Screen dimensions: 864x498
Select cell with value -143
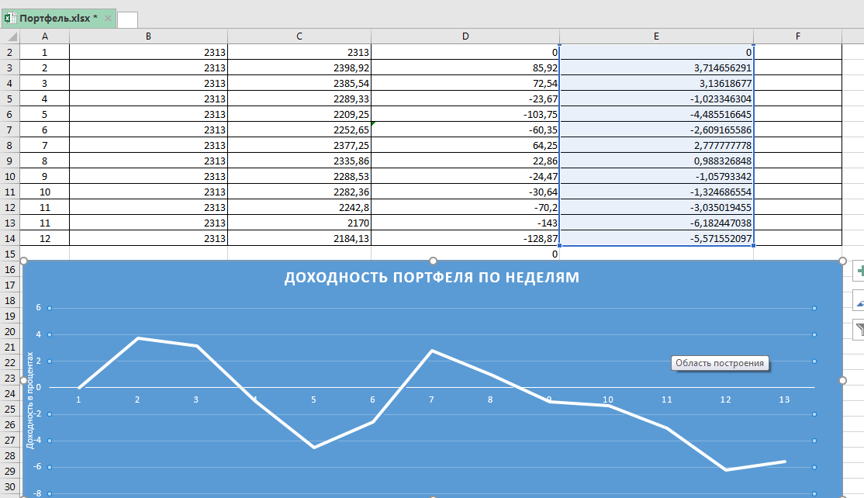[x=465, y=223]
